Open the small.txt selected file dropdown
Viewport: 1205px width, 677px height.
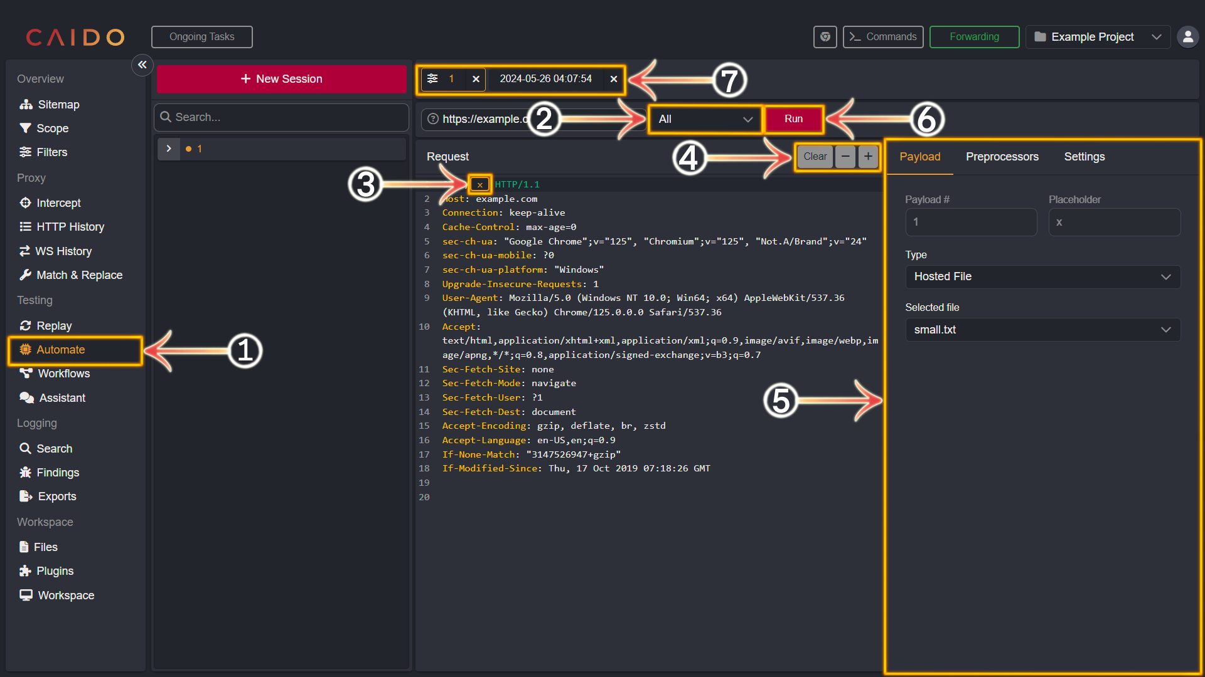[1042, 330]
